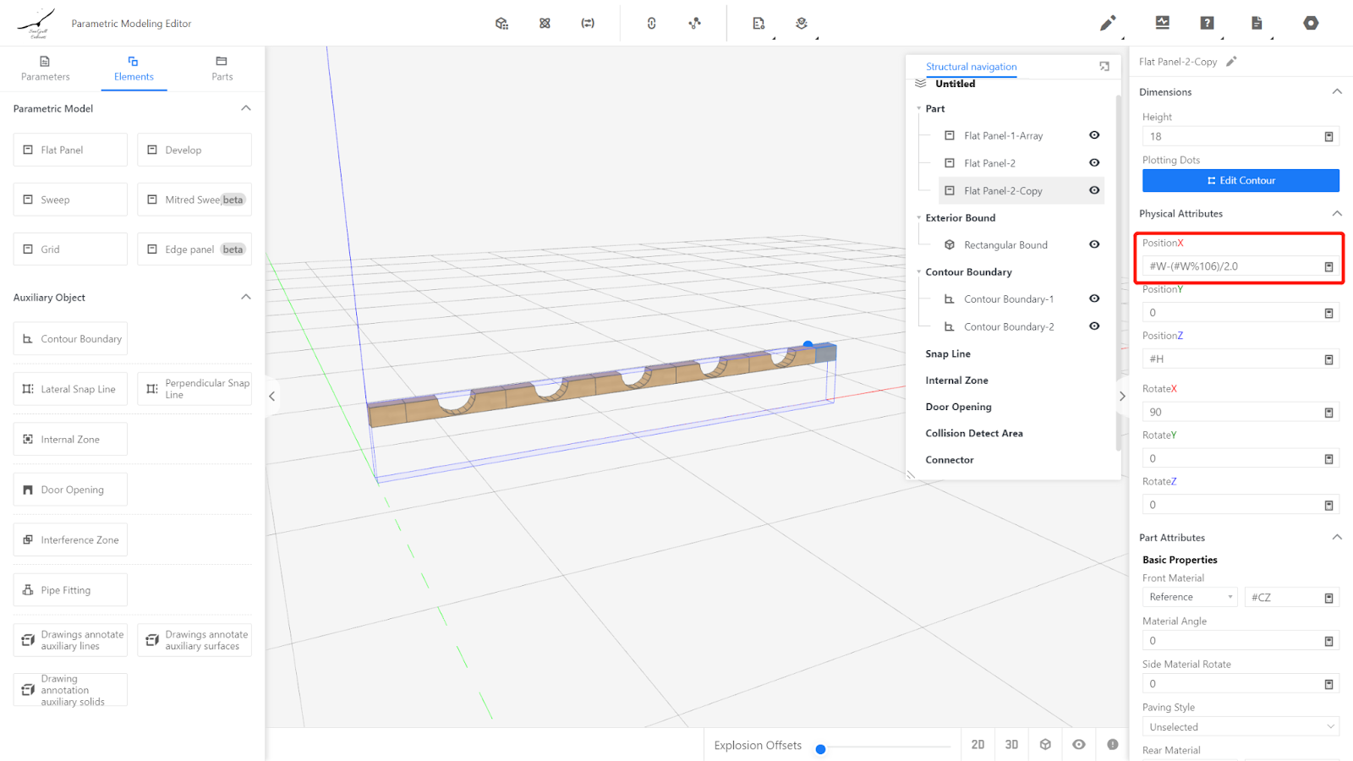Rename part via pencil beside Flat Panel-2-Copy
The height and width of the screenshot is (761, 1353).
1231,62
